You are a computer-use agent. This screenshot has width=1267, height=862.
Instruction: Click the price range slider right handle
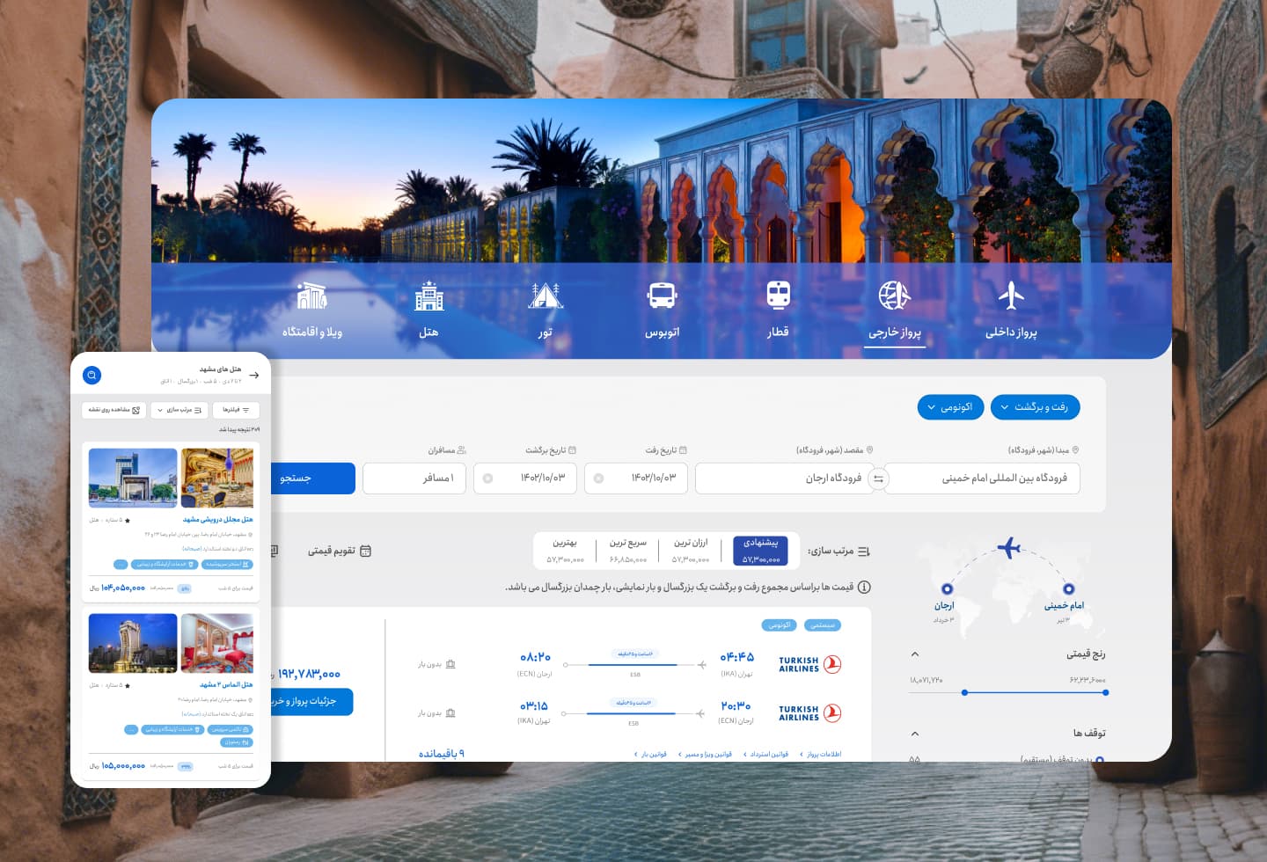coord(1105,693)
